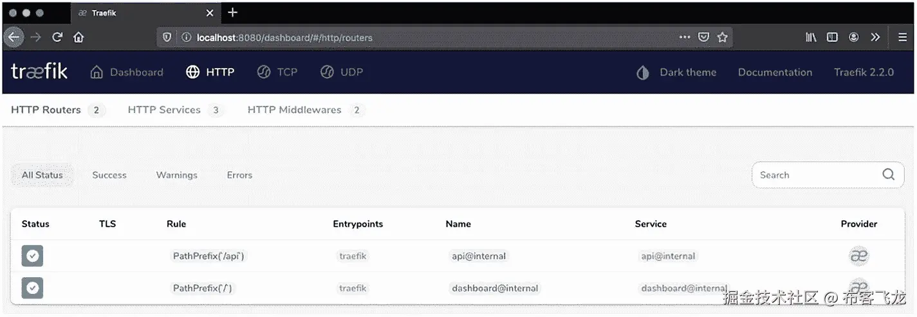Expand the toolbar overflow chevron
The height and width of the screenshot is (317, 917).
click(x=875, y=37)
